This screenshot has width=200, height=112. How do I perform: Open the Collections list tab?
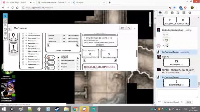tap(184, 13)
